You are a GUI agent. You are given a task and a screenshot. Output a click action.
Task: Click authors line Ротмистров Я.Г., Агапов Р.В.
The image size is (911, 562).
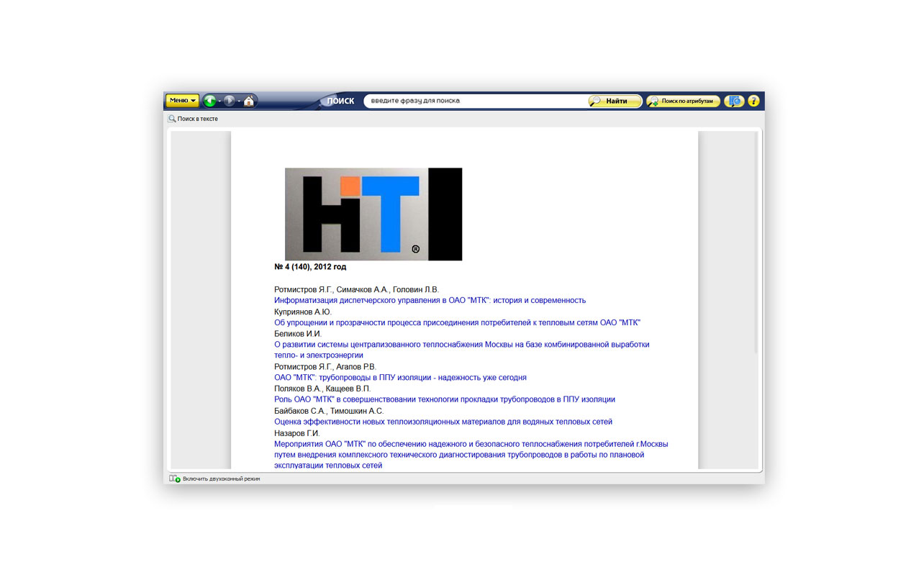[x=325, y=366]
